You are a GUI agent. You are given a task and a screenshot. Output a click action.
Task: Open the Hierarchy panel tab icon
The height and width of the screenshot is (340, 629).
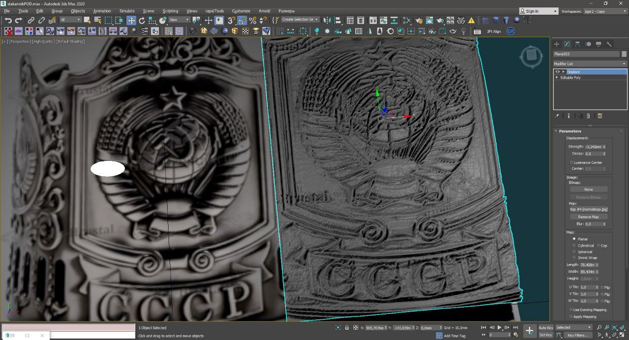pos(577,44)
